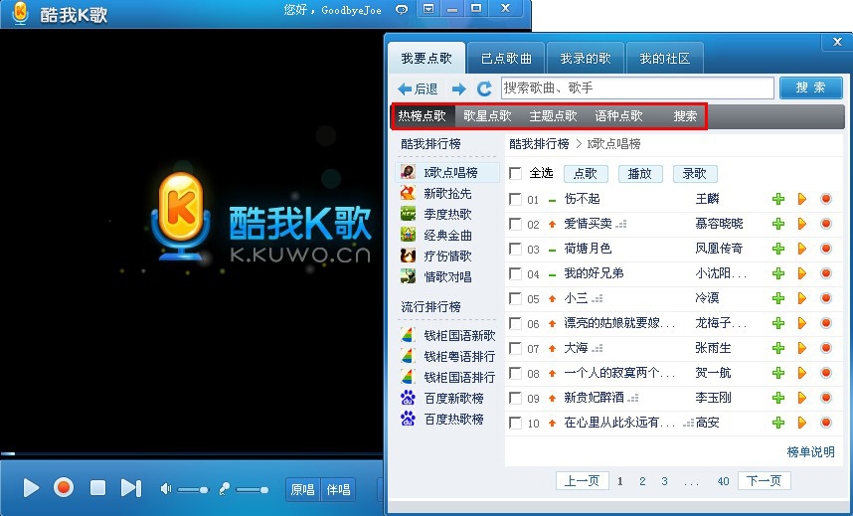This screenshot has height=516, width=853.
Task: Open the 情歌对唱 chart
Action: (447, 276)
